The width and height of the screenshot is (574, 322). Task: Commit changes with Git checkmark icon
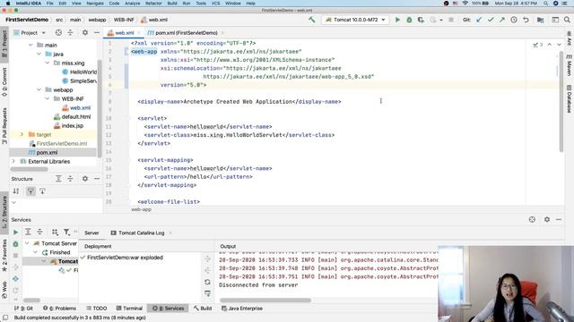pyautogui.click(x=491, y=20)
